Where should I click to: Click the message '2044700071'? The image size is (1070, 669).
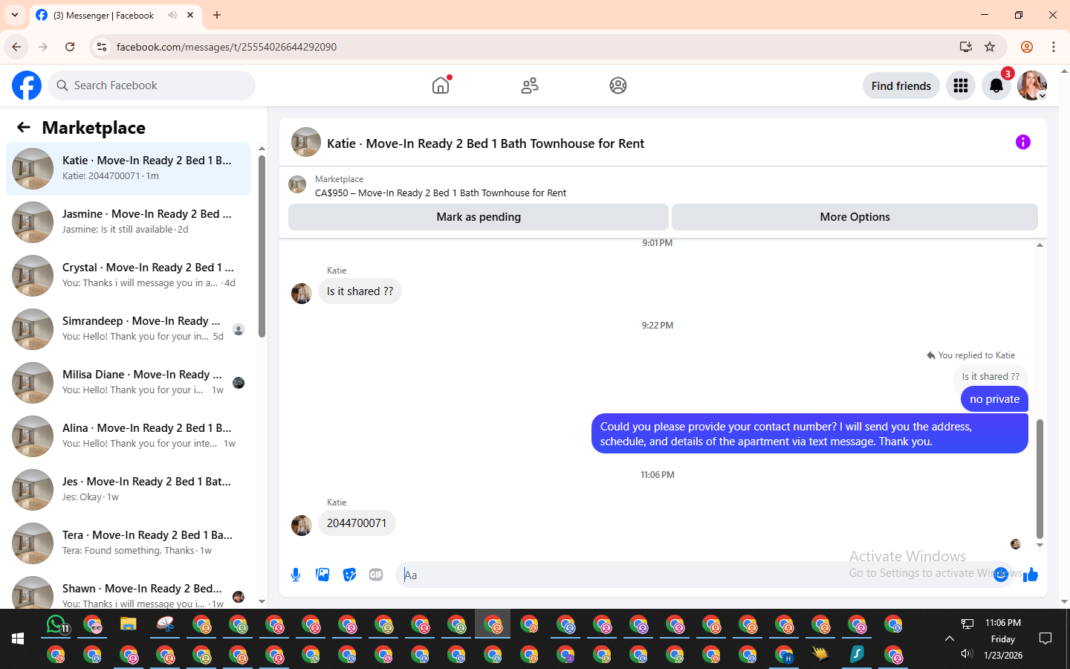pos(357,523)
